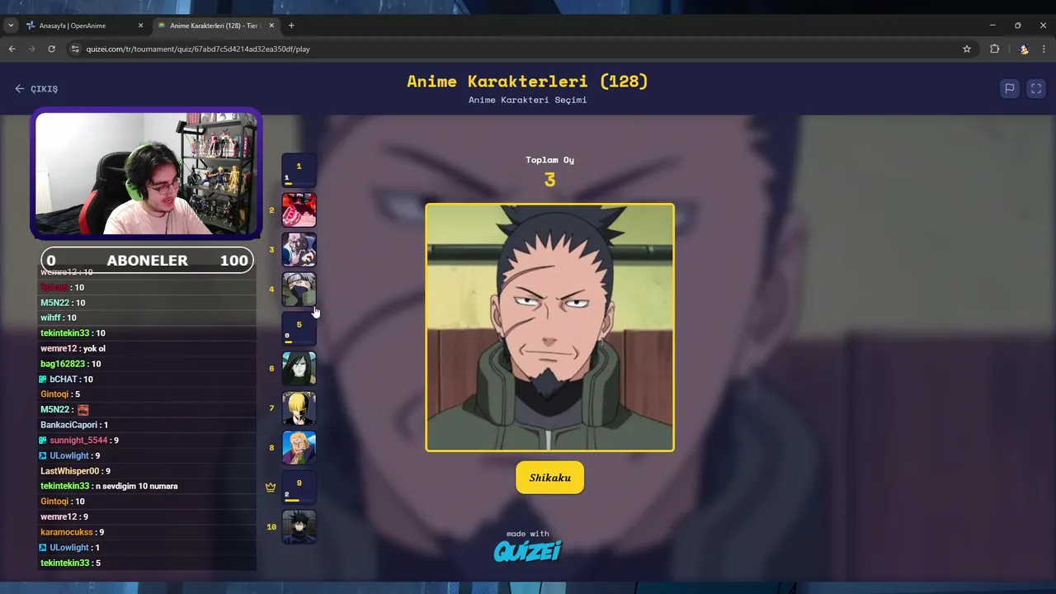Click the crown icon beside slot 9
This screenshot has height=594, width=1056.
pos(271,487)
